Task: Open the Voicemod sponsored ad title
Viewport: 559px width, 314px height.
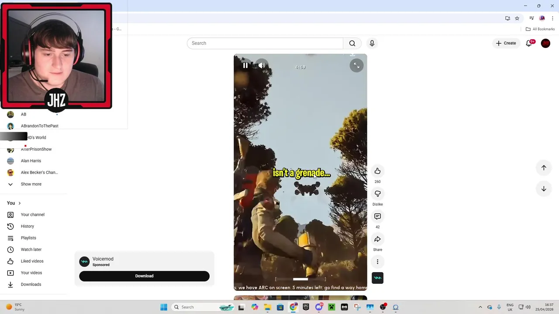Action: 103,259
